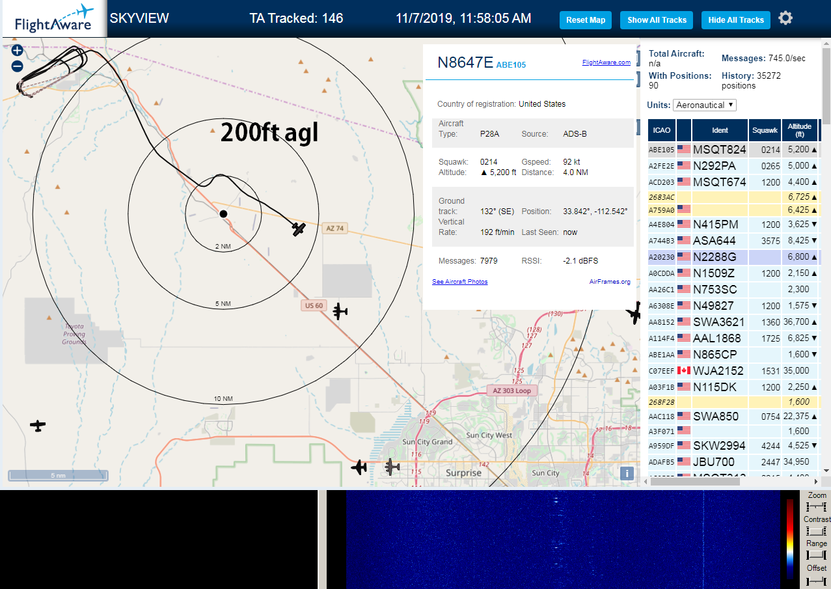
Task: Select the lone aircraft icon below the 10 NM ring
Action: [38, 426]
